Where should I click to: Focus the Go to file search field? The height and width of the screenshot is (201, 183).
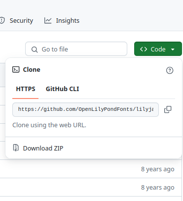pyautogui.click(x=76, y=49)
